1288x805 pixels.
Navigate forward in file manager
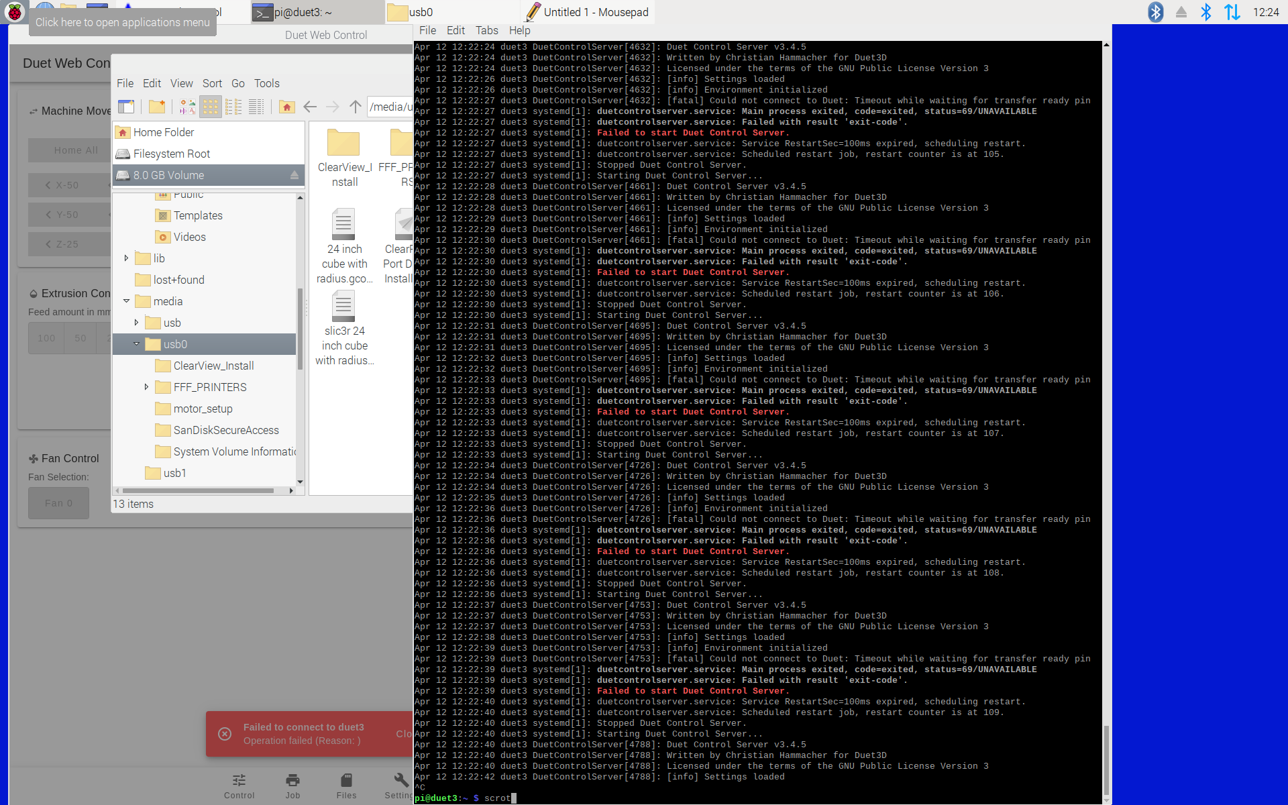point(333,107)
